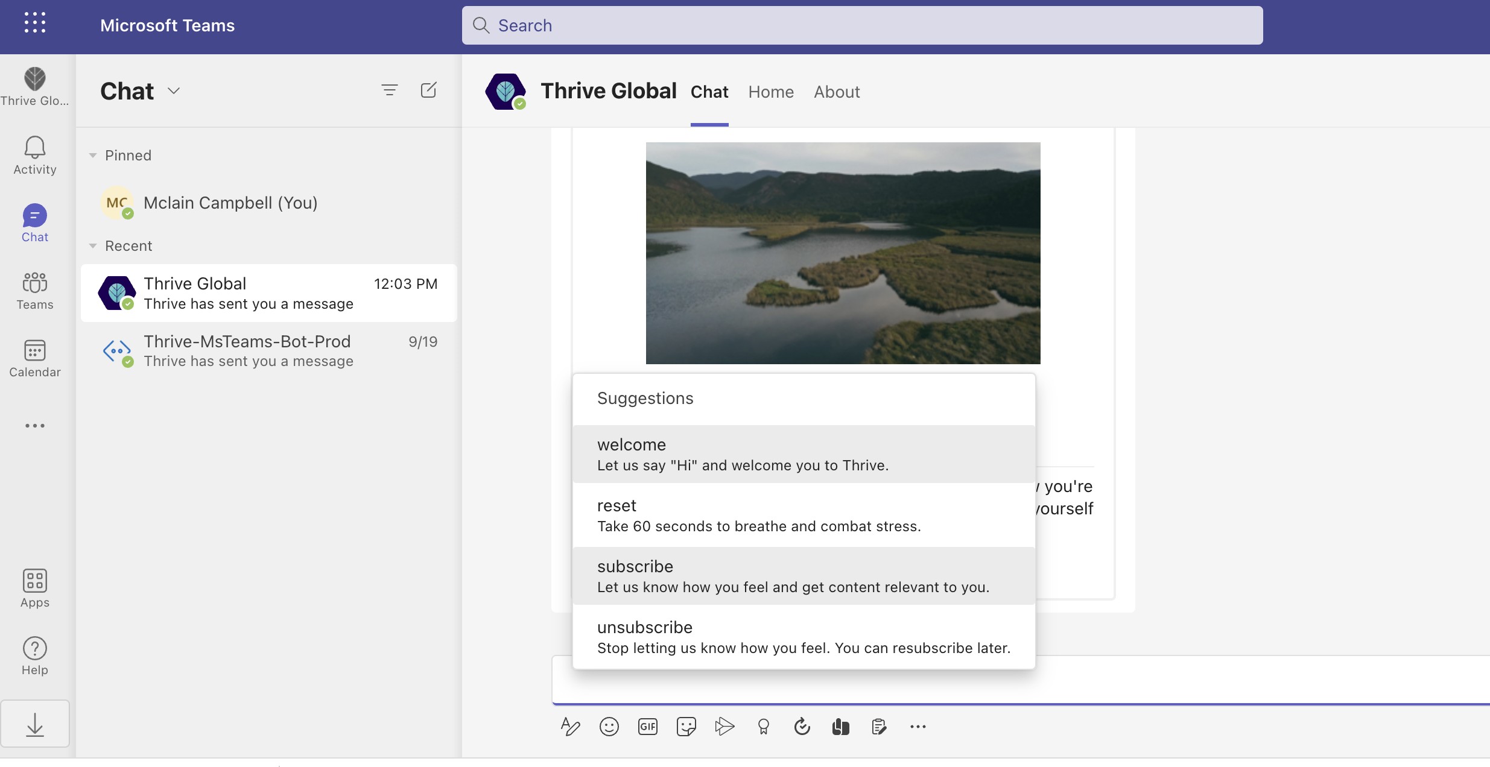Viewport: 1490px width, 767px height.
Task: Open the emoji picker
Action: coord(609,727)
